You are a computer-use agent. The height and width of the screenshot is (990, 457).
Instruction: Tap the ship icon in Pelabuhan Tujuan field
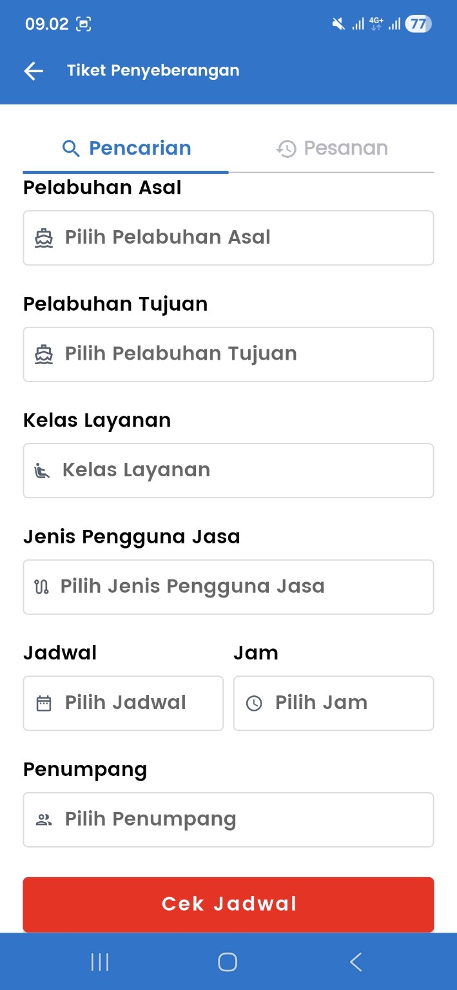42,353
